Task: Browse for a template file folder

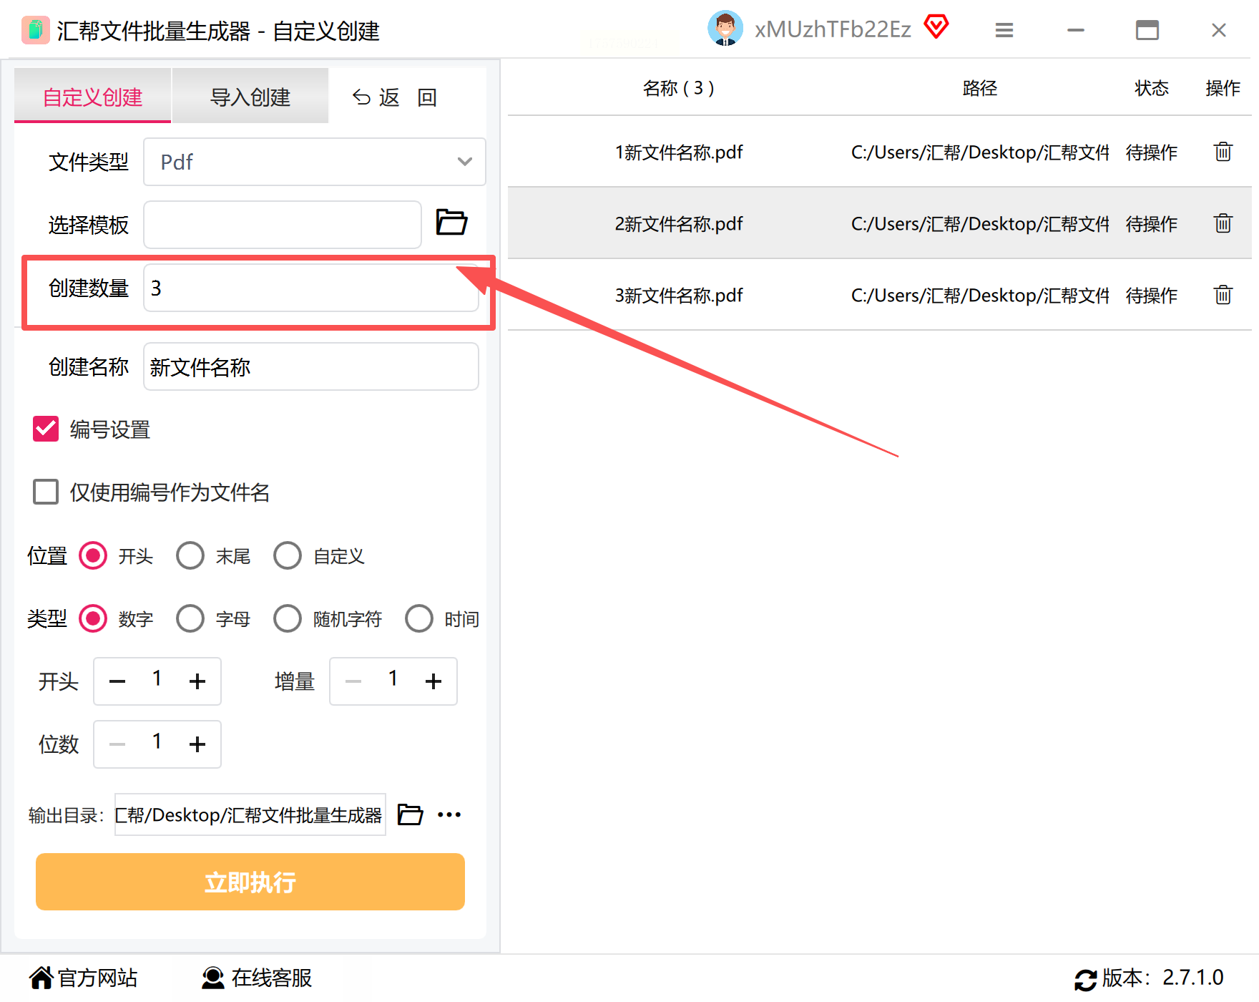Action: (451, 223)
